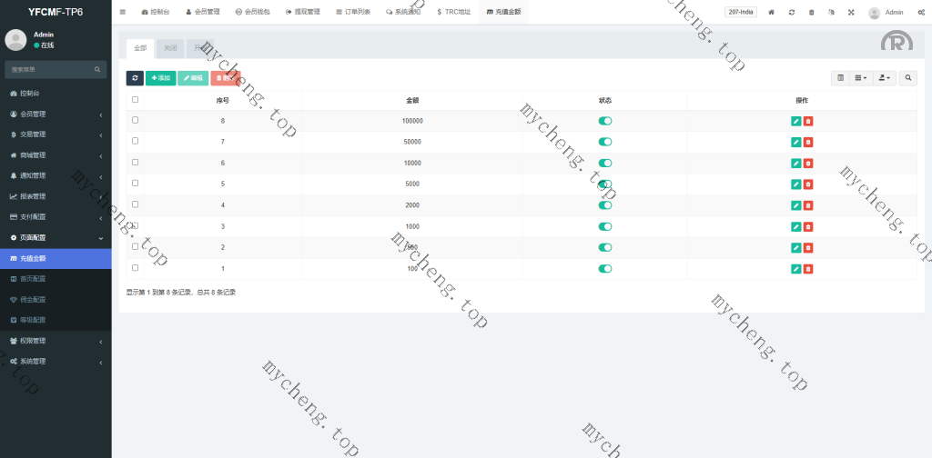Check the select-all checkbox in table header
The image size is (932, 458).
coord(136,100)
